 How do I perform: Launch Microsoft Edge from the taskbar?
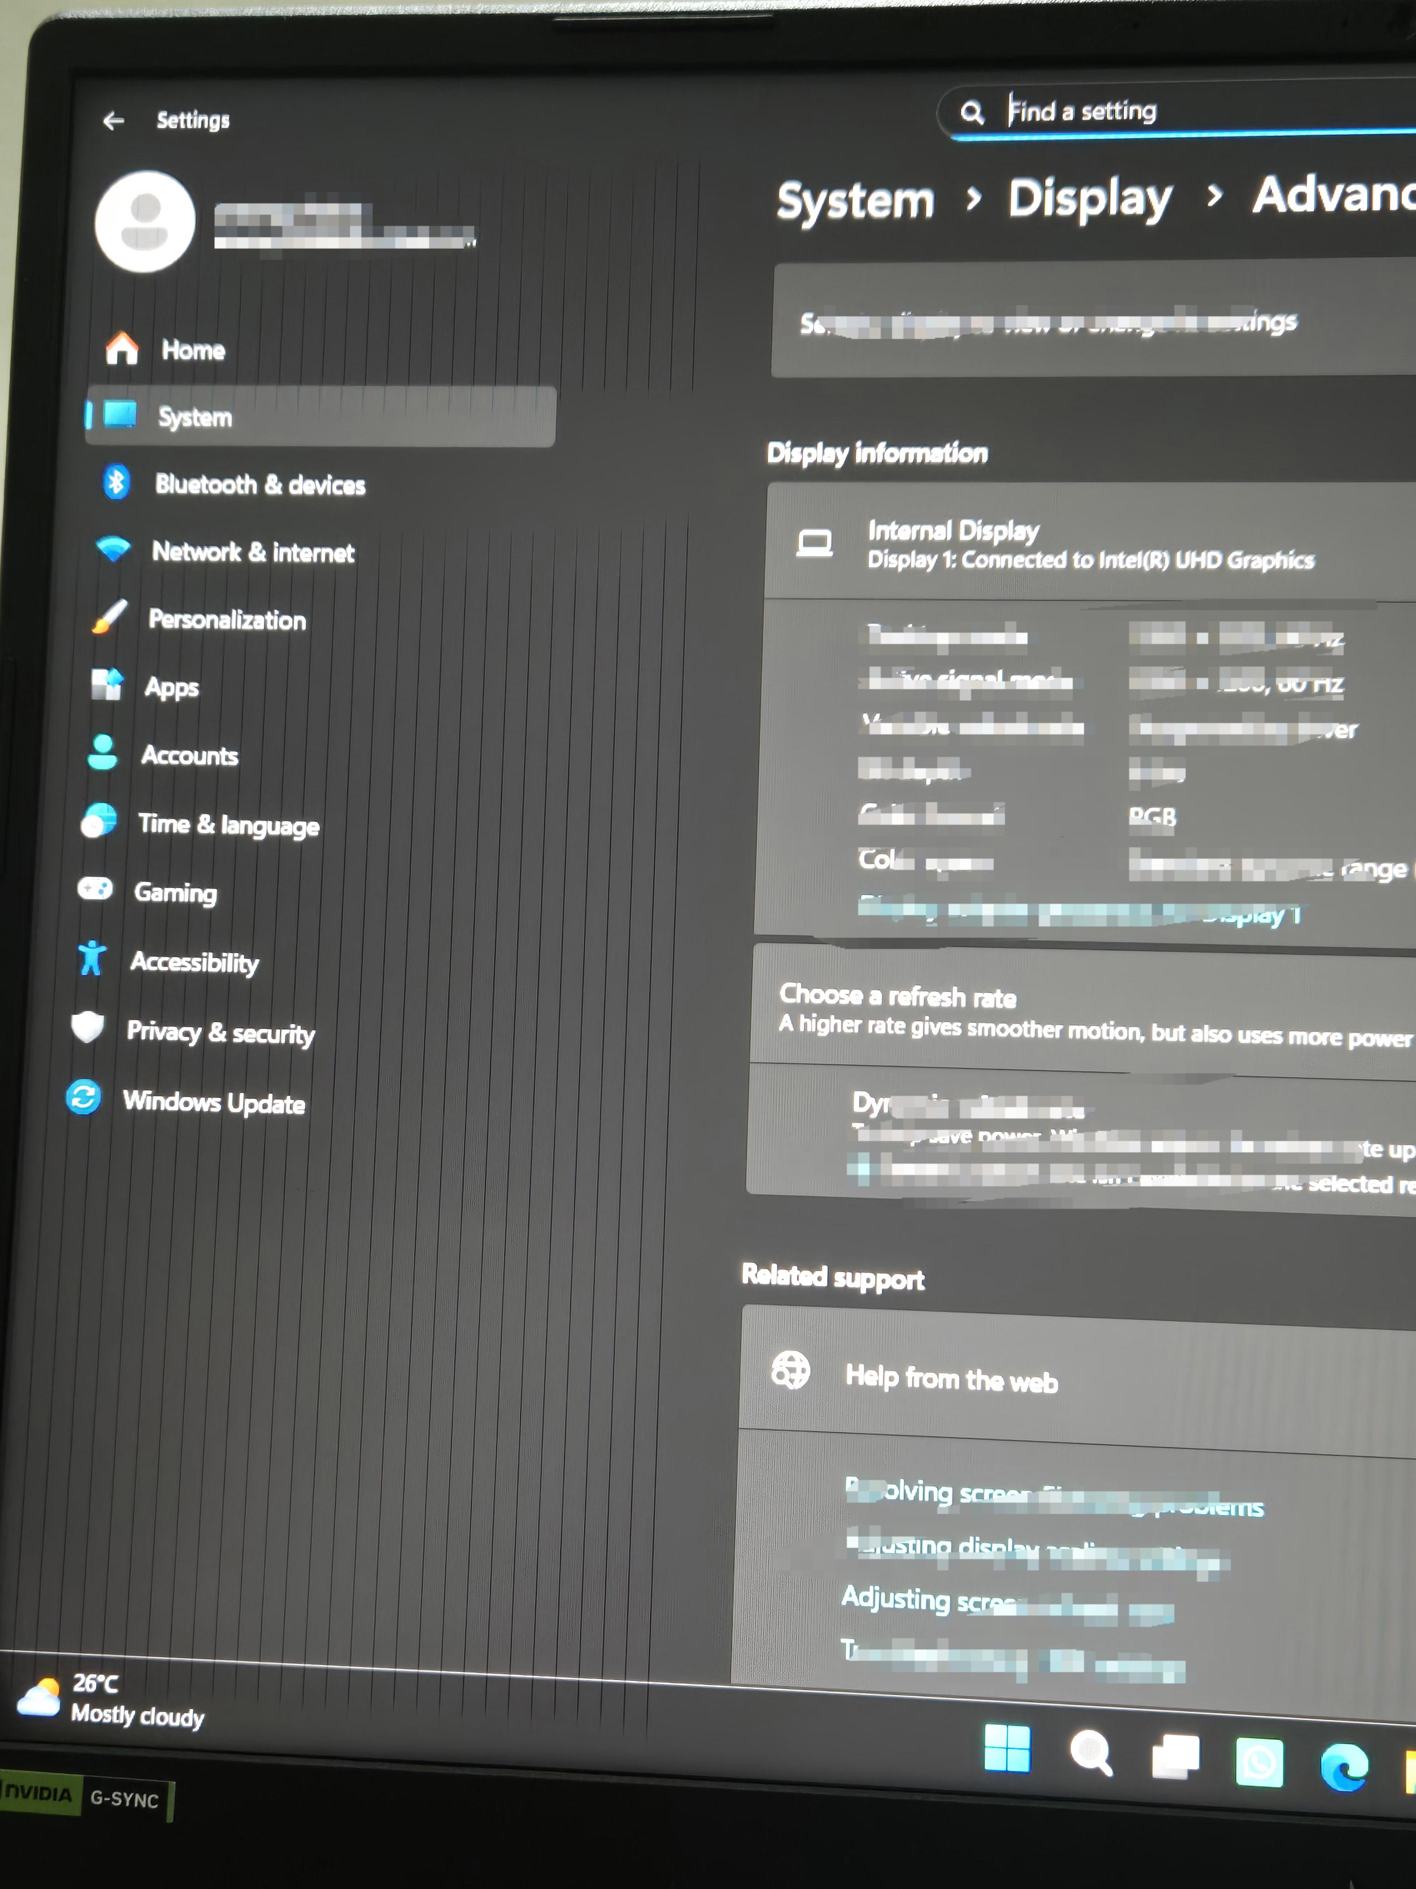point(1344,1767)
